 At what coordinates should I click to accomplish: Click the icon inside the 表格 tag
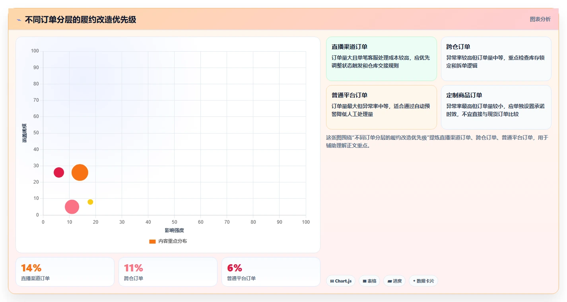click(x=365, y=281)
